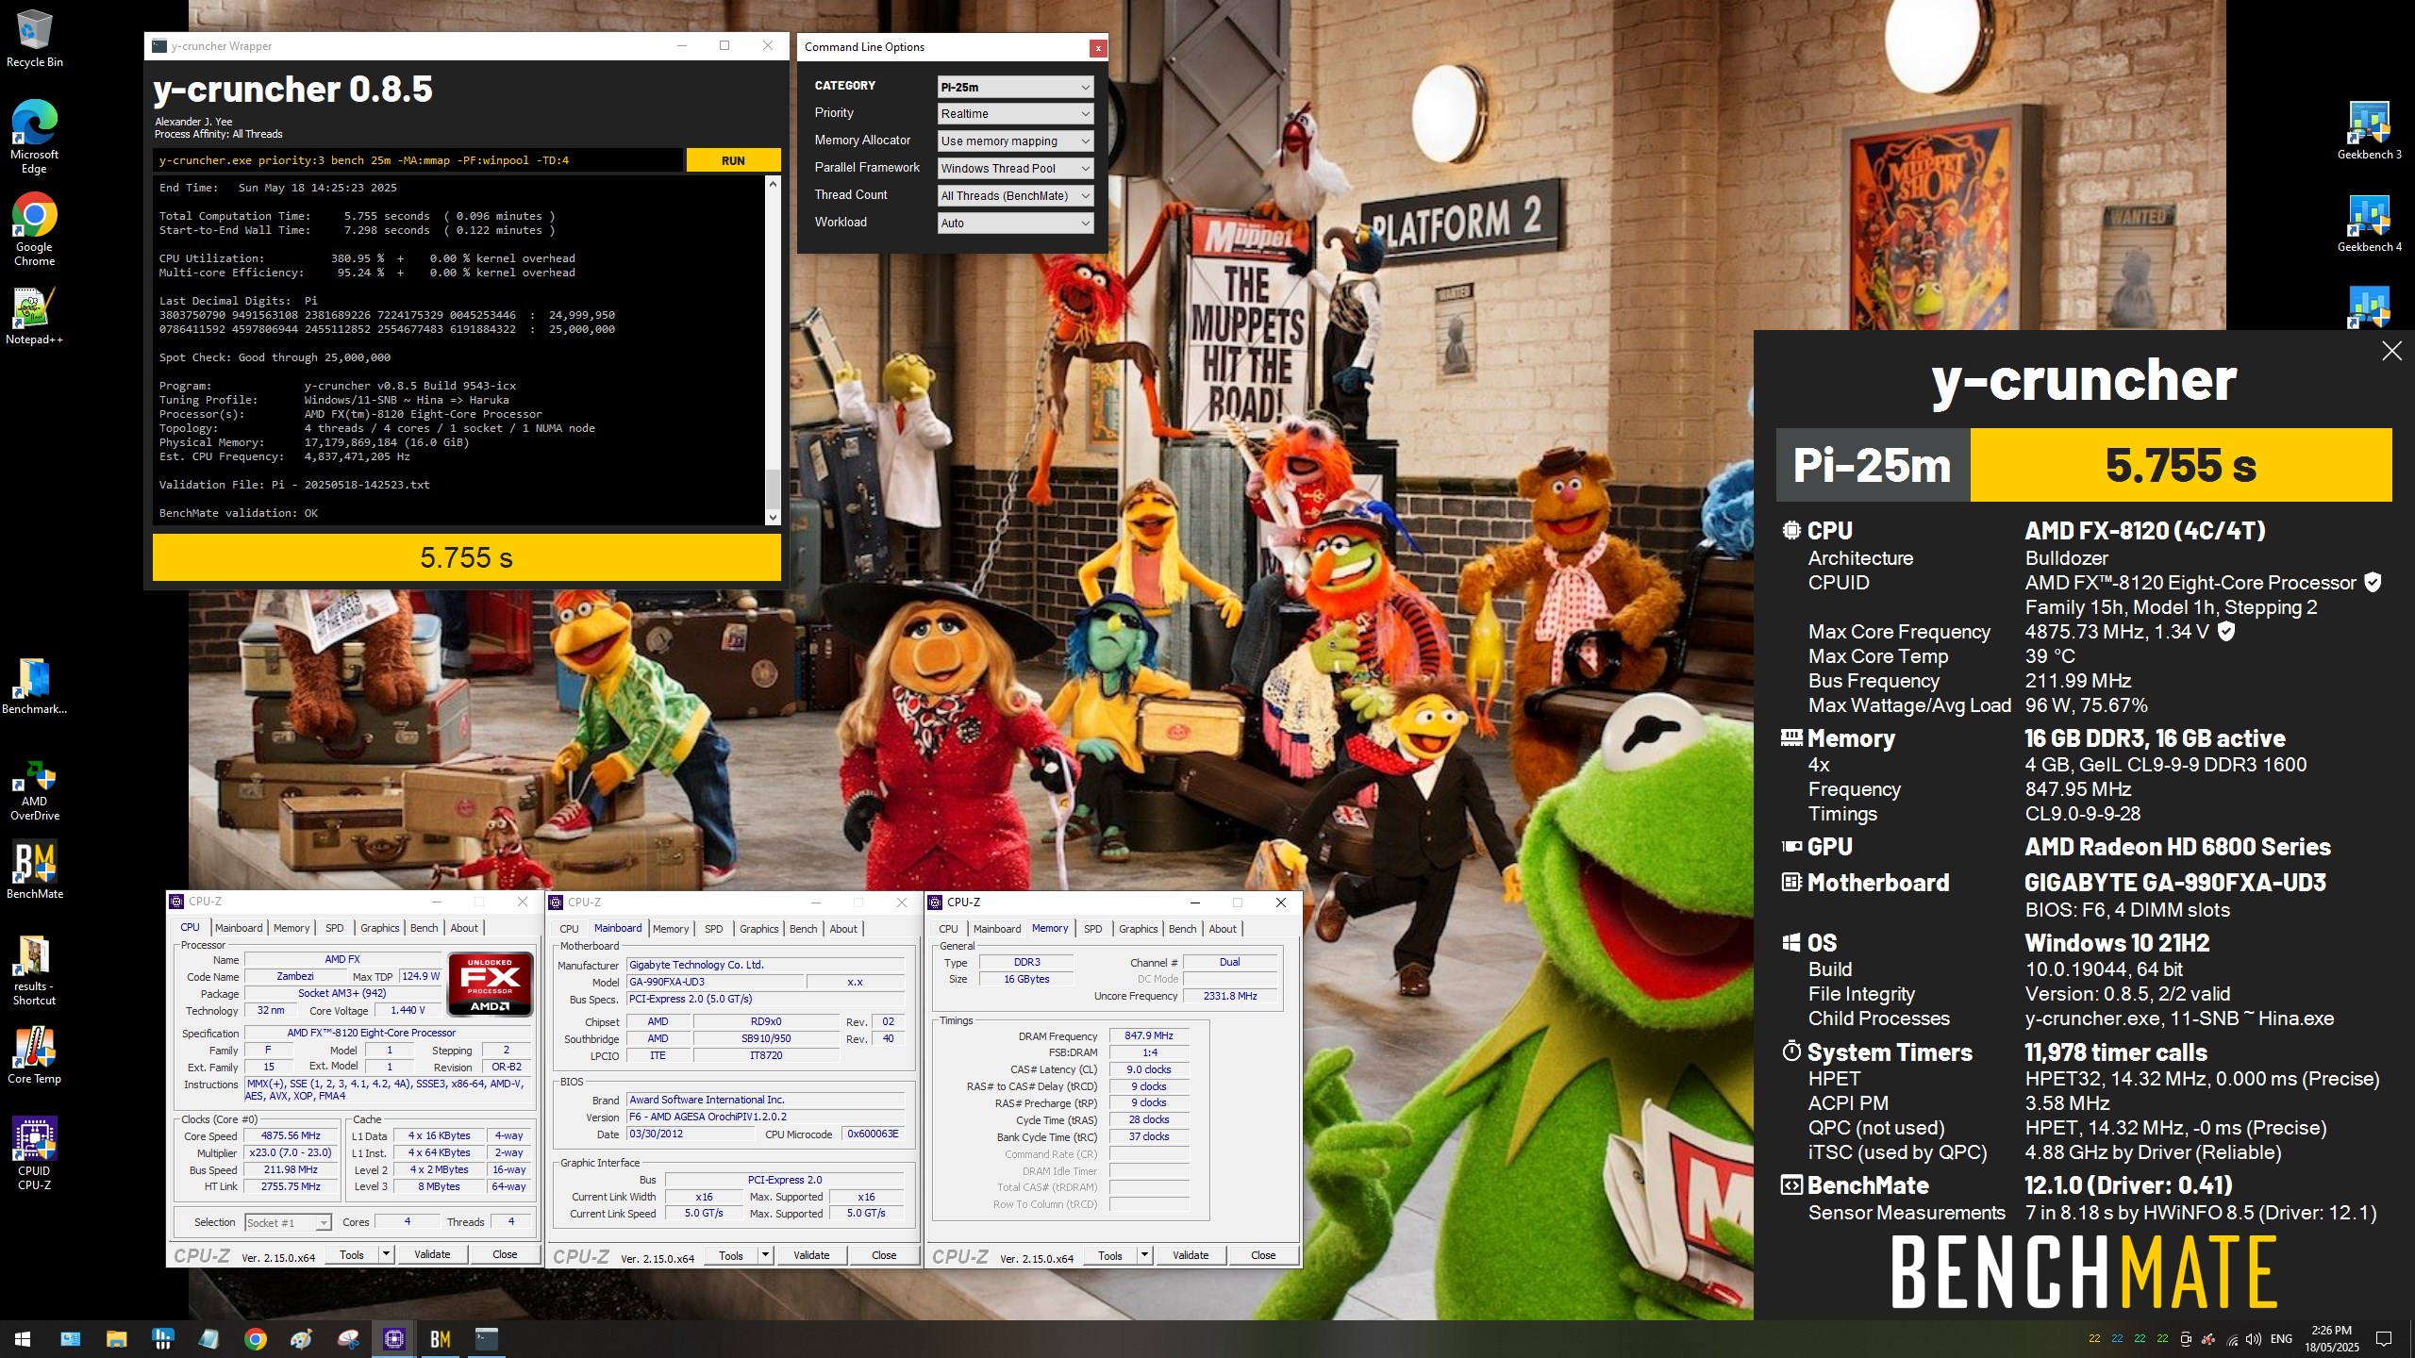The height and width of the screenshot is (1358, 2415).
Task: Switch to the console window taskbar icon
Action: [x=486, y=1338]
